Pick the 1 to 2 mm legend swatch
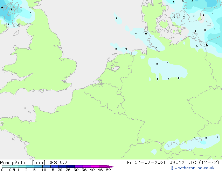The image size is (222, 171). tap(22, 166)
